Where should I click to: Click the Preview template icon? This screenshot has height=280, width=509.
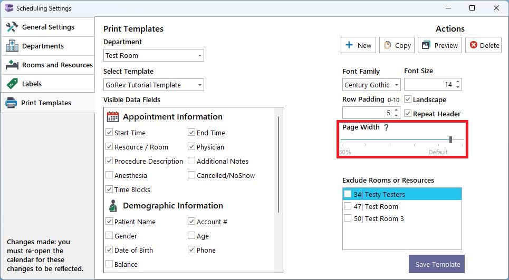[x=426, y=45]
